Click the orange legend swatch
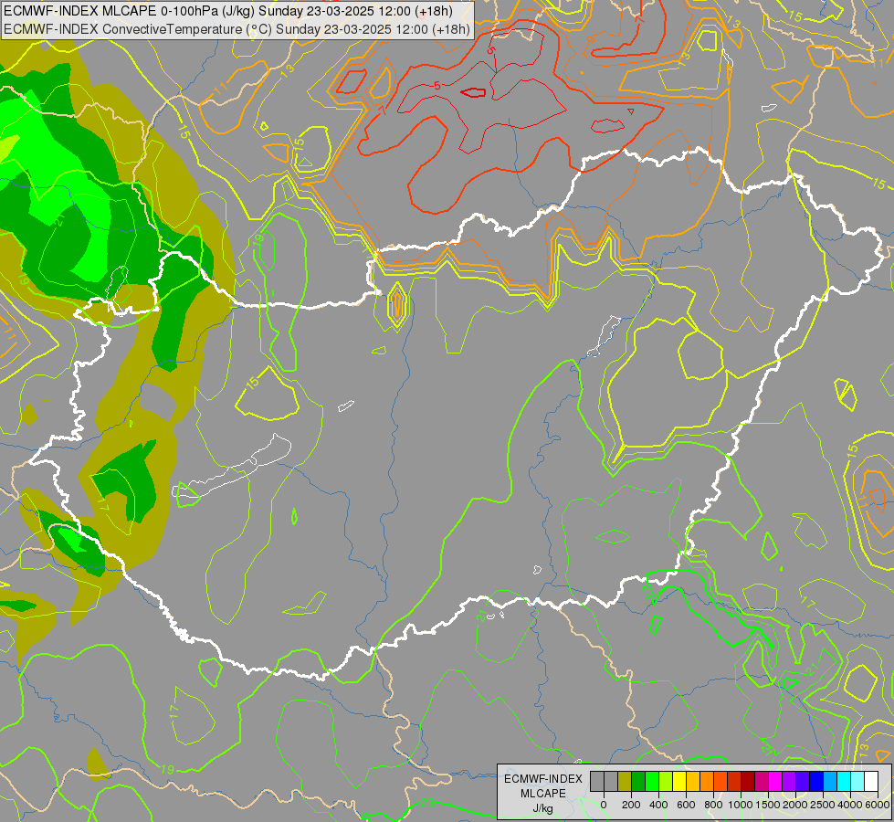The height and width of the screenshot is (822, 894). click(707, 781)
